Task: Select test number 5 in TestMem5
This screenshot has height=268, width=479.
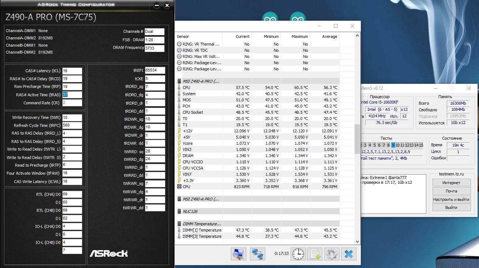Action: coord(374,145)
